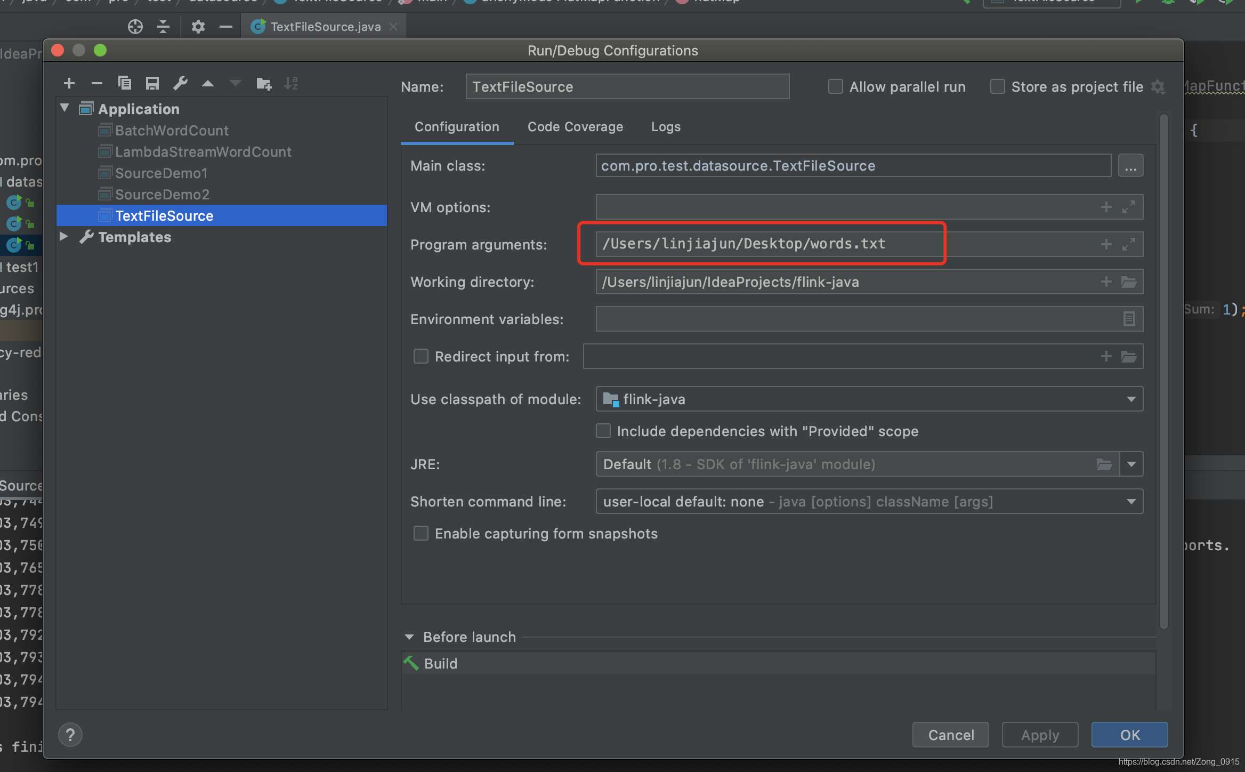Toggle Allow parallel run checkbox

[x=833, y=86]
